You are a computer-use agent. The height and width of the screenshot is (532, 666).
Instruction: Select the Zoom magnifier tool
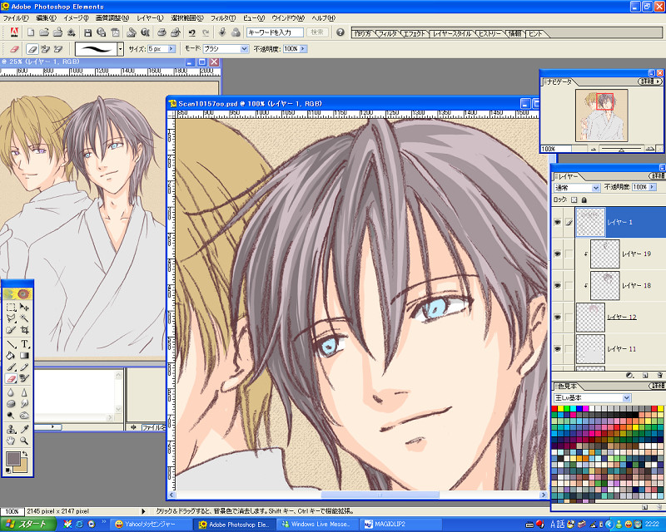pyautogui.click(x=24, y=441)
